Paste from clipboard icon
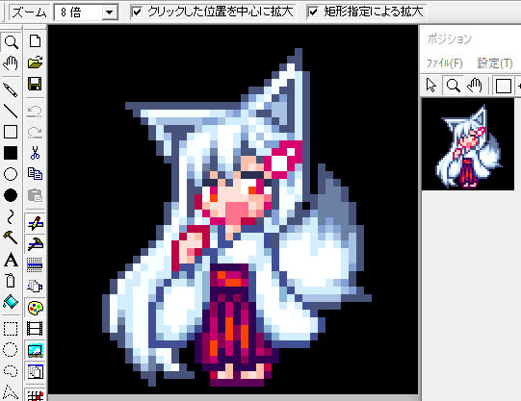The width and height of the screenshot is (521, 401). (x=35, y=195)
